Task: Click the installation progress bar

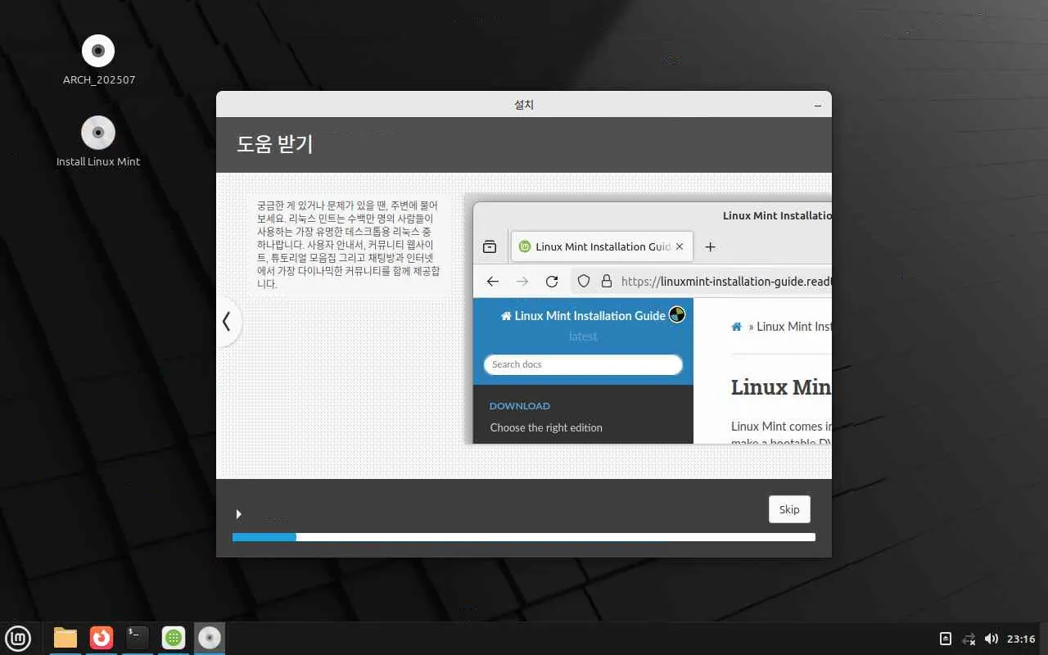Action: pyautogui.click(x=524, y=537)
